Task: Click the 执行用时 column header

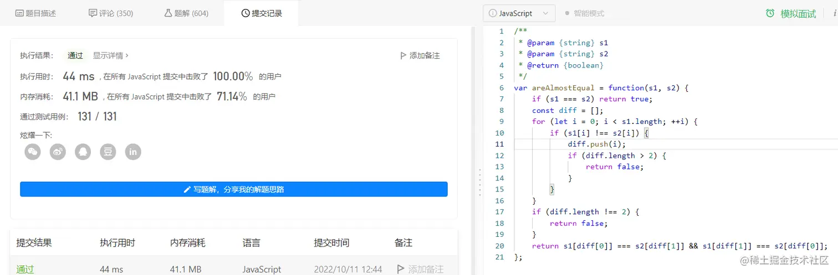Action: tap(117, 243)
